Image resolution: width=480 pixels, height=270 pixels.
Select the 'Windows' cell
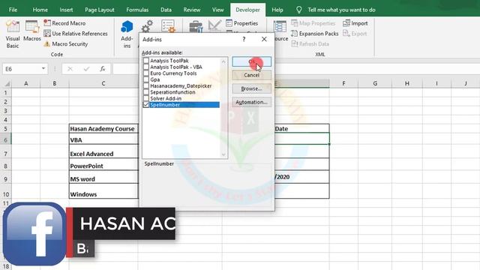tap(103, 191)
